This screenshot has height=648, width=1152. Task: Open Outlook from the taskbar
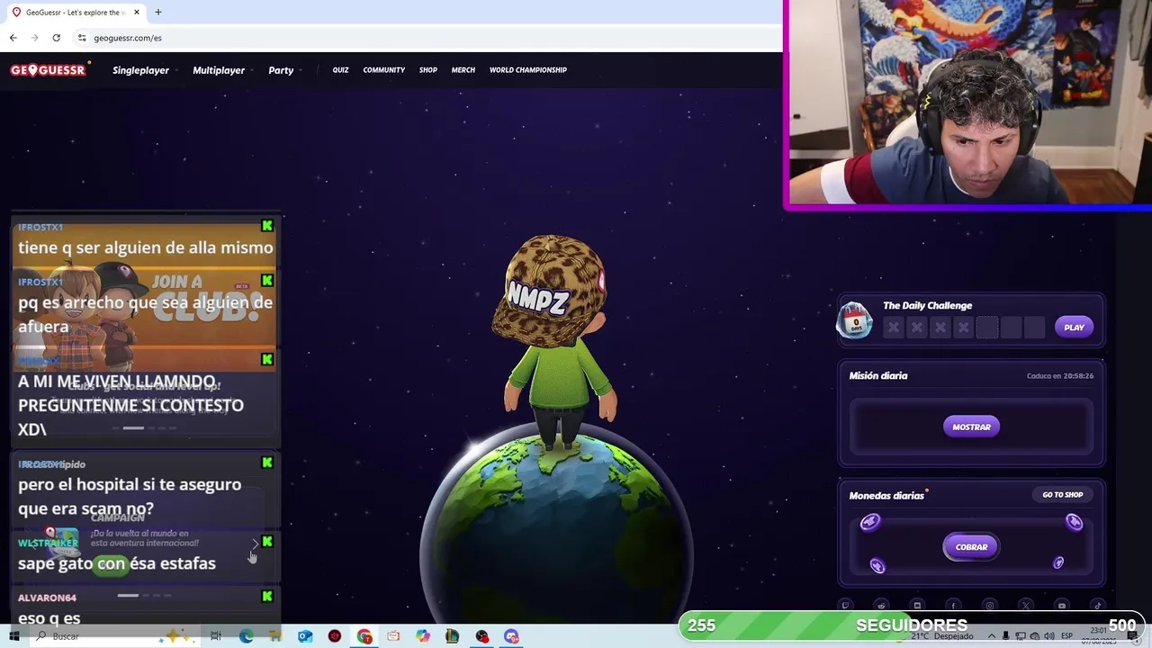305,636
